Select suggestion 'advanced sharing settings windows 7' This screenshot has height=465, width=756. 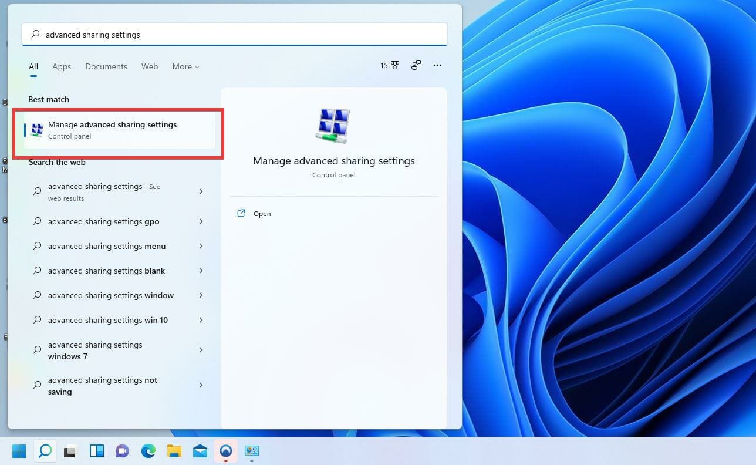click(119, 351)
